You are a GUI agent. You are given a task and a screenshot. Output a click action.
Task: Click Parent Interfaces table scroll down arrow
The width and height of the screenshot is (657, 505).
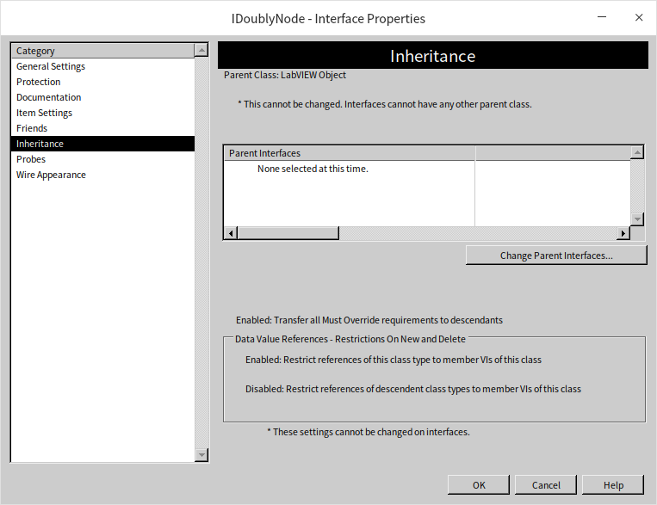point(637,219)
